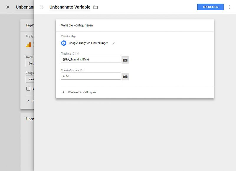Focus the Tracking-ID input field
Viewport: 236px width, 171px height.
tap(91, 59)
